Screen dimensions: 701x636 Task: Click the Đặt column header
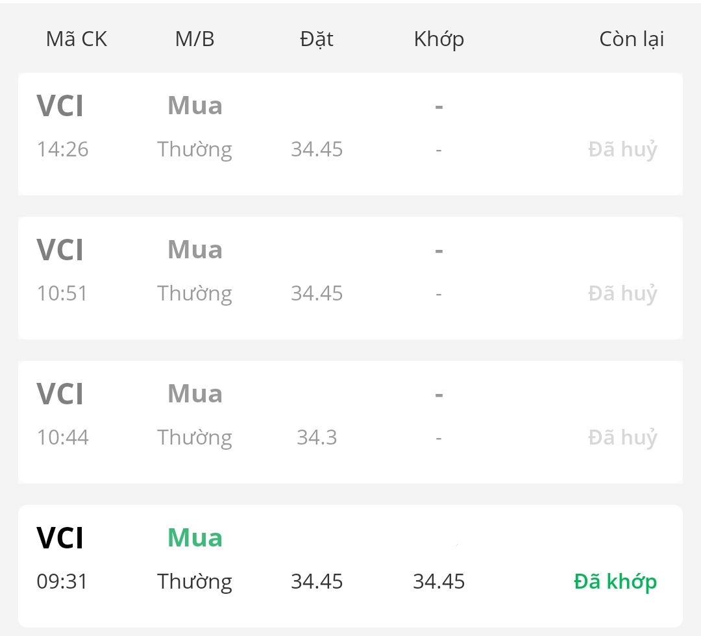(317, 39)
